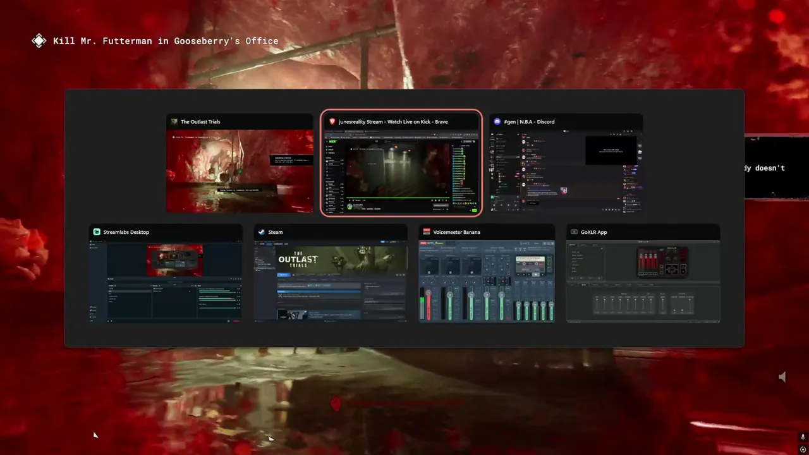Select the Voicemeeter Banana mixer preview
This screenshot has width=809, height=455.
pyautogui.click(x=487, y=282)
